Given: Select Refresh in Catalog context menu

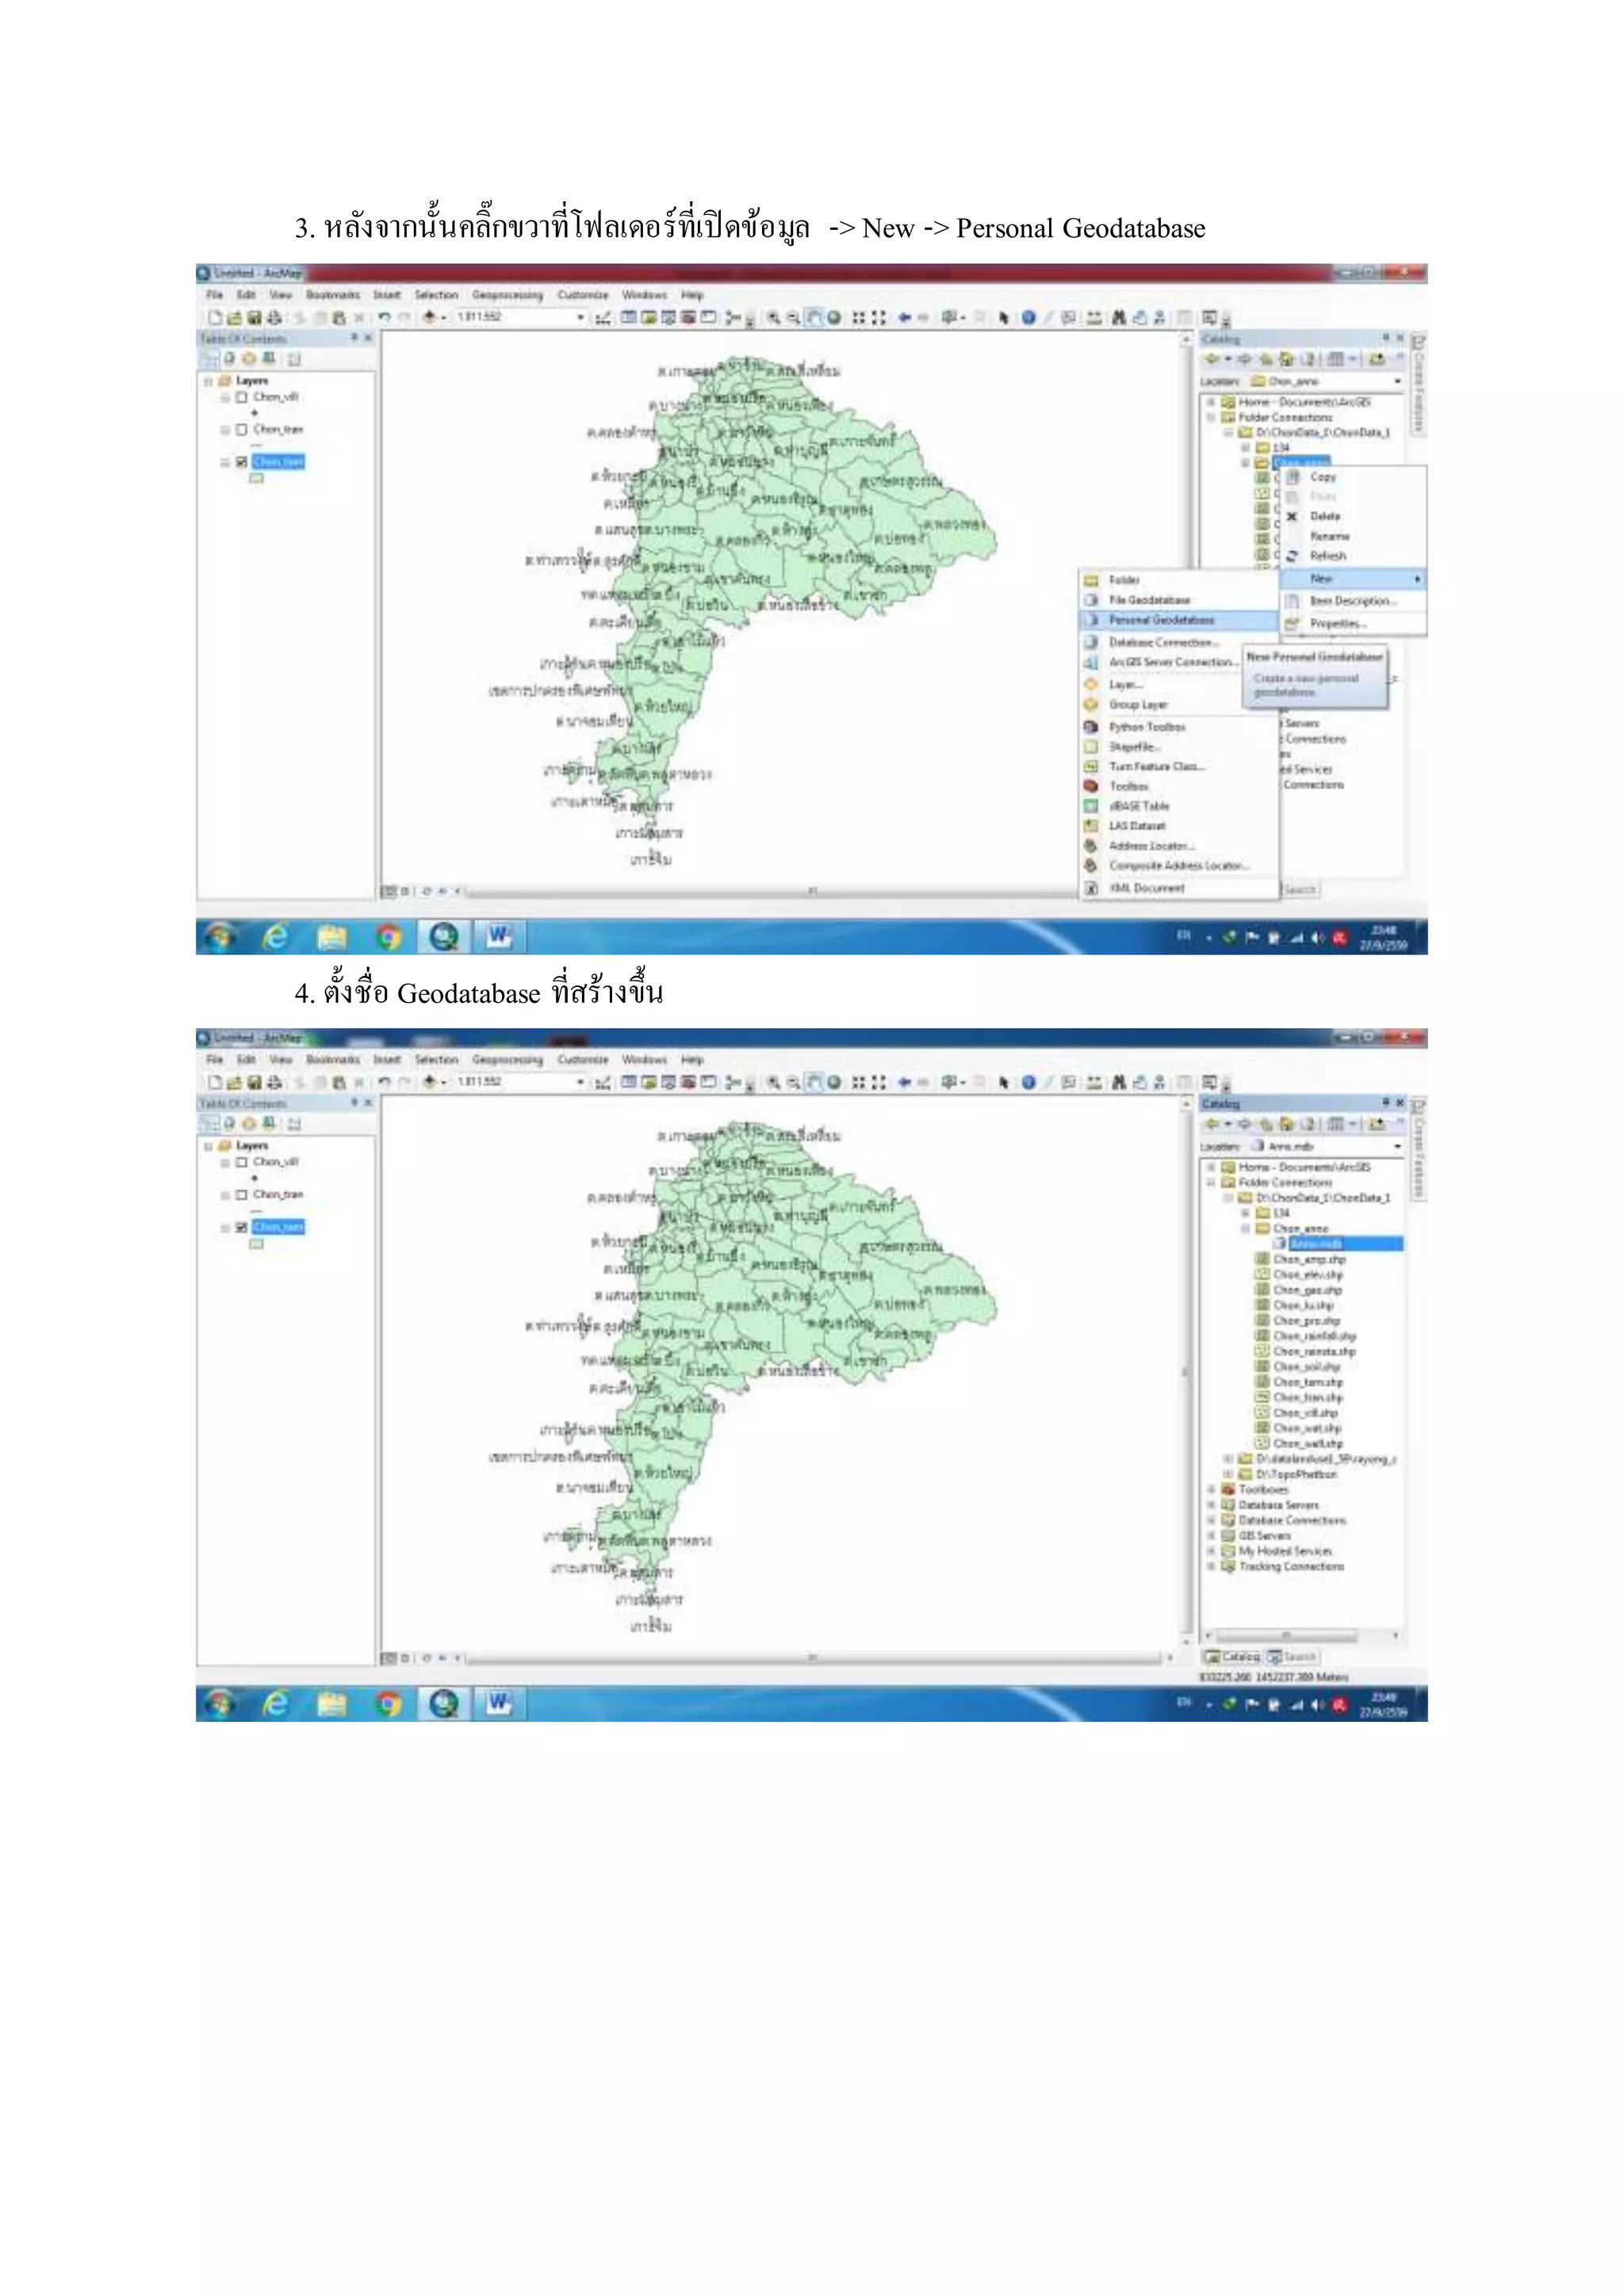Looking at the screenshot, I should point(1353,556).
